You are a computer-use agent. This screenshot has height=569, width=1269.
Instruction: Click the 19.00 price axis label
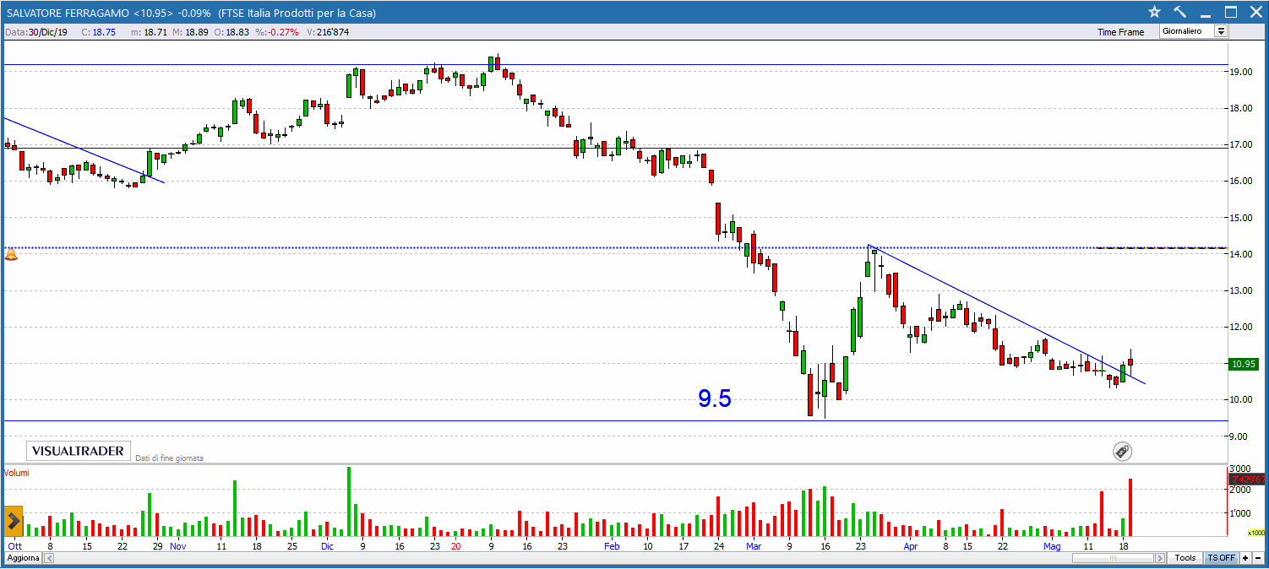[x=1242, y=72]
